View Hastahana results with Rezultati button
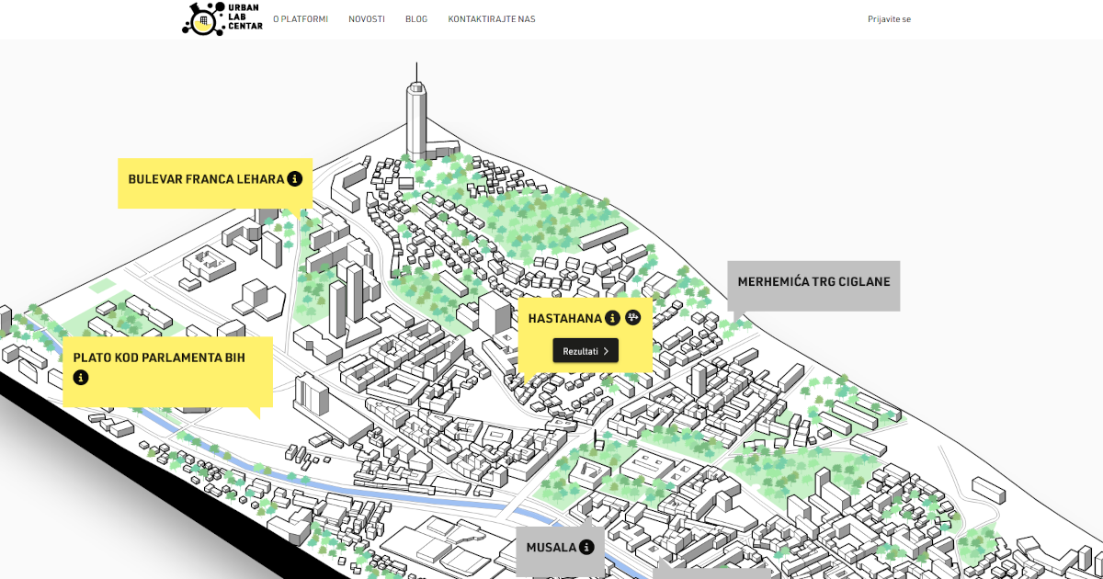Viewport: 1103px width, 579px height. coord(585,351)
